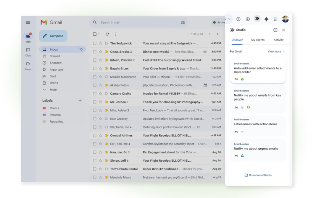Open the main menu hamburger icon

28,22
